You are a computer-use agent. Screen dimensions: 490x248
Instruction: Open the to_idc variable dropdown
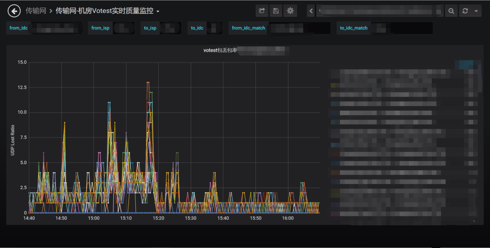tap(214, 28)
